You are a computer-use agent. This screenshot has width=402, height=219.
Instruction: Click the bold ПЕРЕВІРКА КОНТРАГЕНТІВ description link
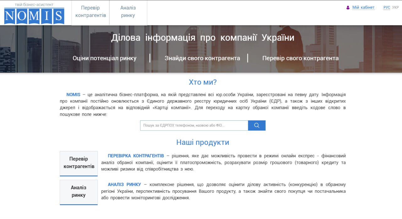pos(136,156)
